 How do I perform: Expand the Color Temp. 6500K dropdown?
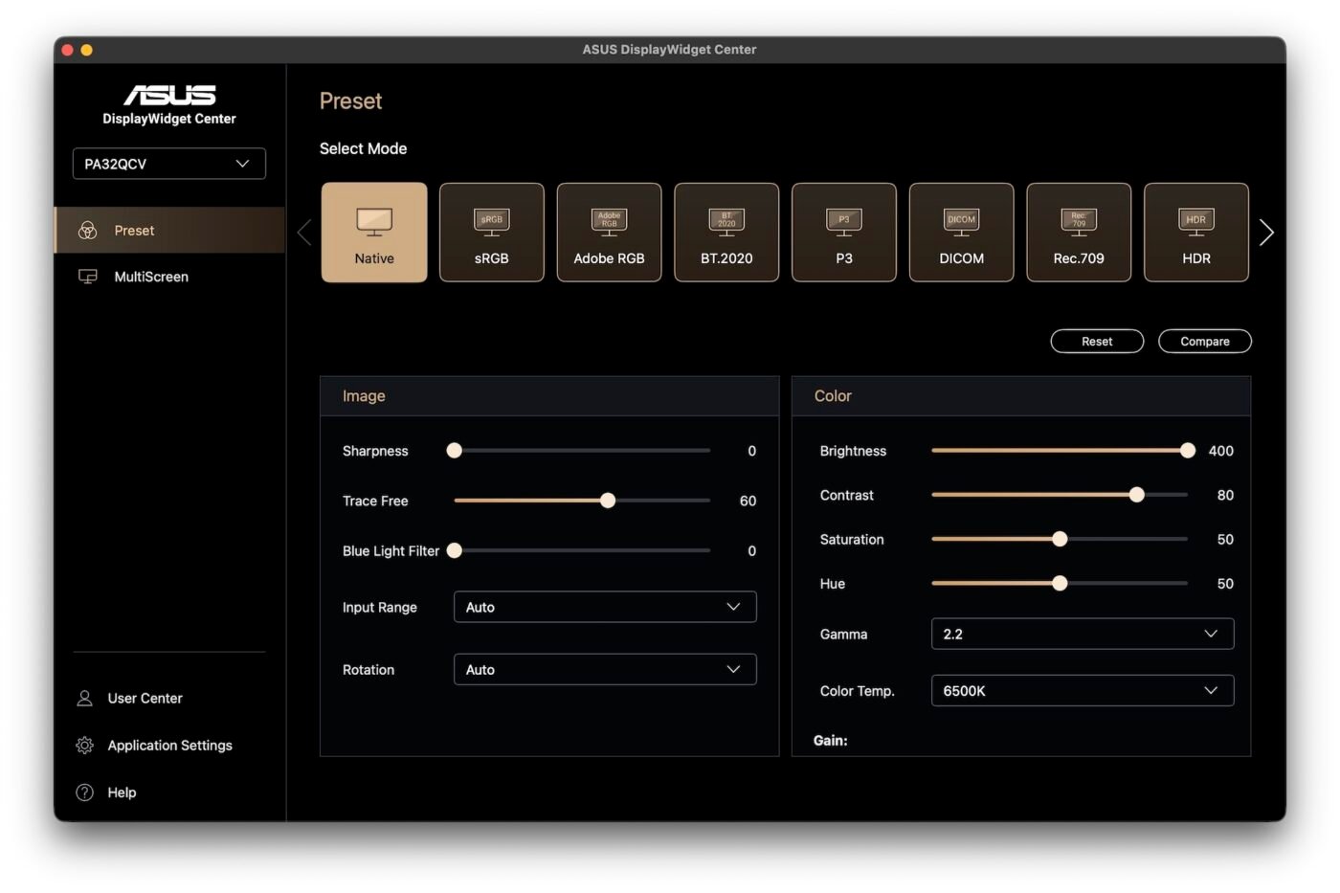click(1082, 690)
